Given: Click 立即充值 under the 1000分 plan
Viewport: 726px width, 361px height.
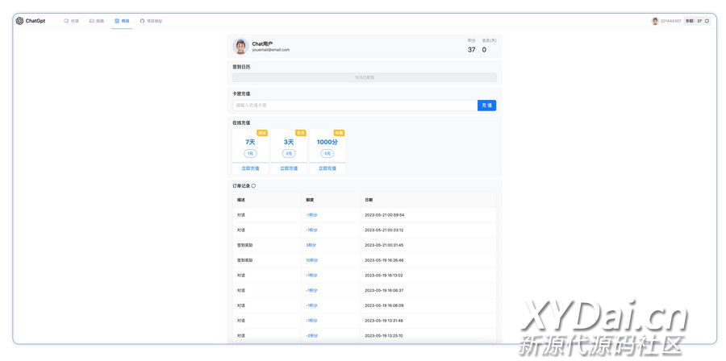Looking at the screenshot, I should point(327,168).
